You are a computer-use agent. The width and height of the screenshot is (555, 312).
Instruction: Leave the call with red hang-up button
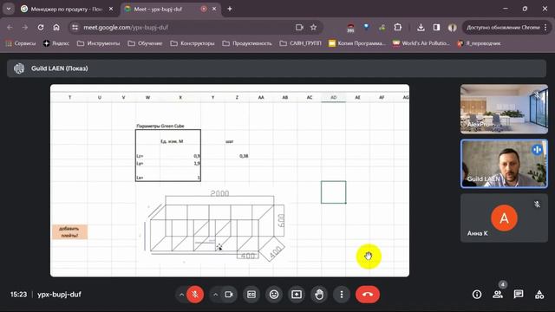(368, 295)
